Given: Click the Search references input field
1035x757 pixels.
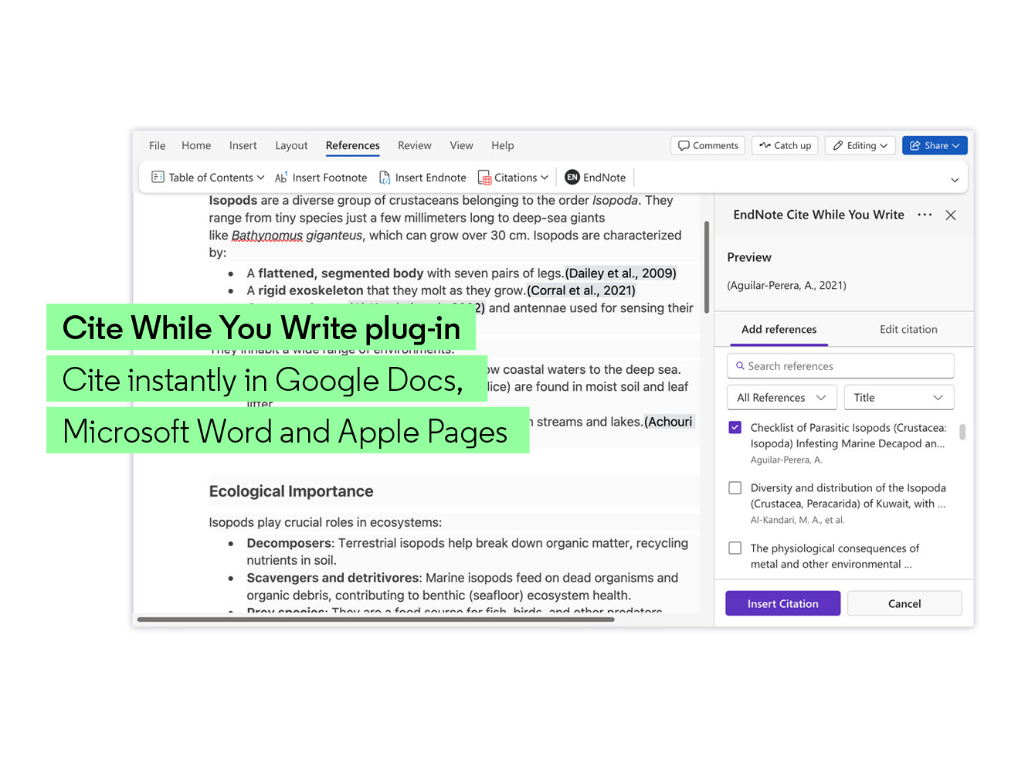Looking at the screenshot, I should [840, 365].
